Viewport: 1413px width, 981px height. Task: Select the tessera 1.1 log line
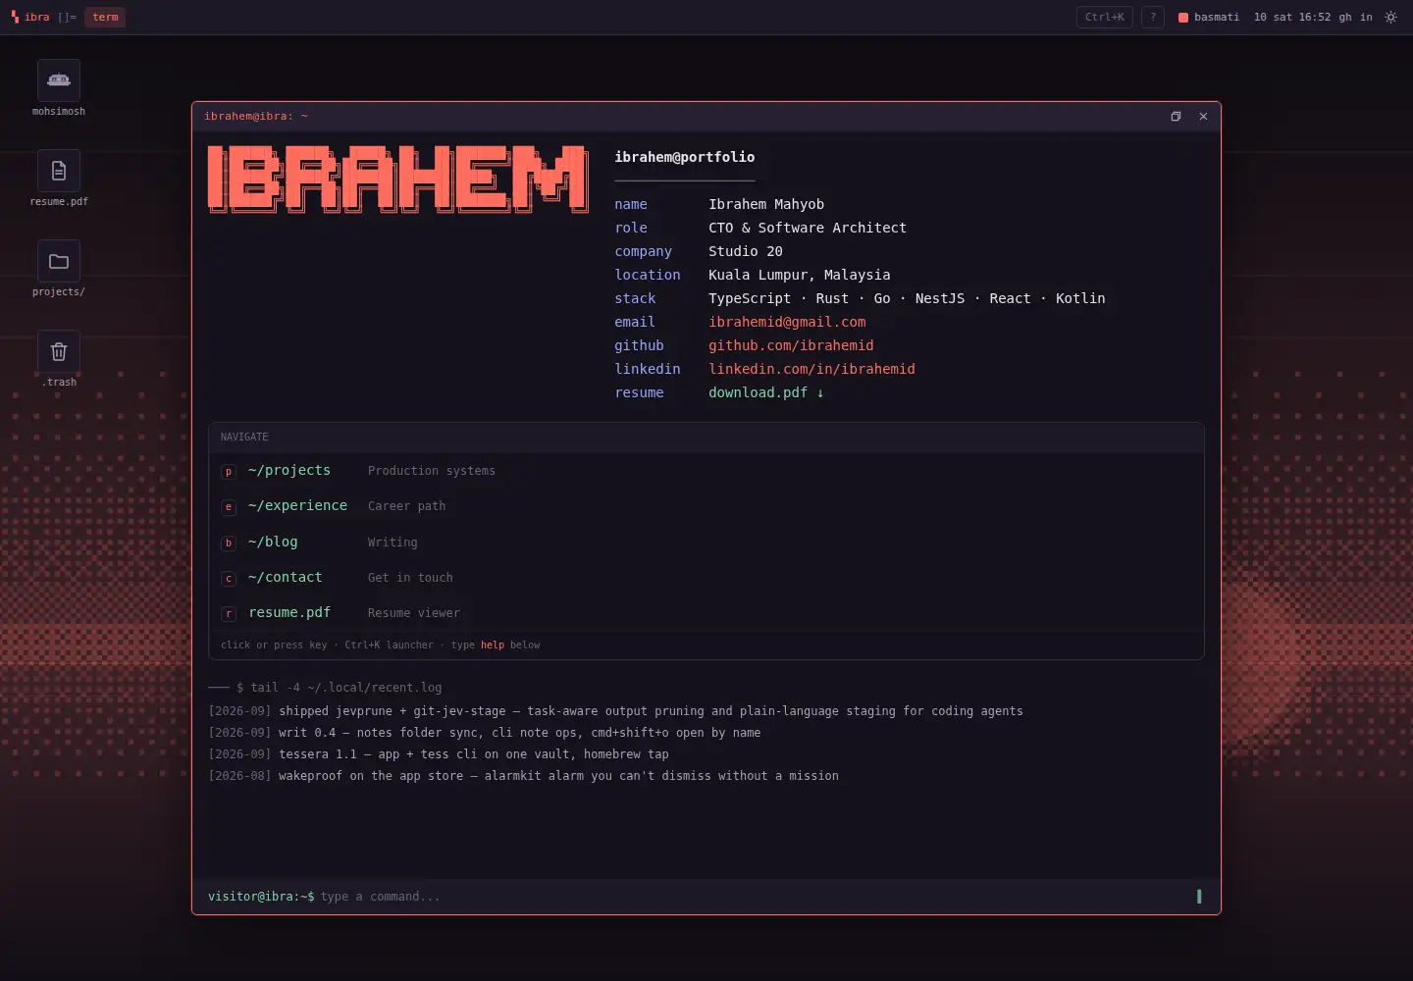[x=439, y=754]
